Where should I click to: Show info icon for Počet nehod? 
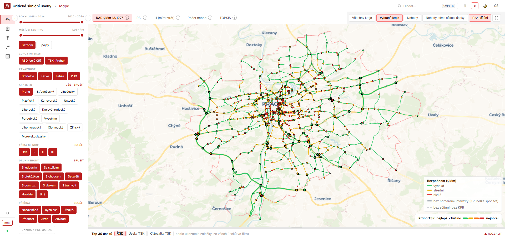click(x=210, y=18)
